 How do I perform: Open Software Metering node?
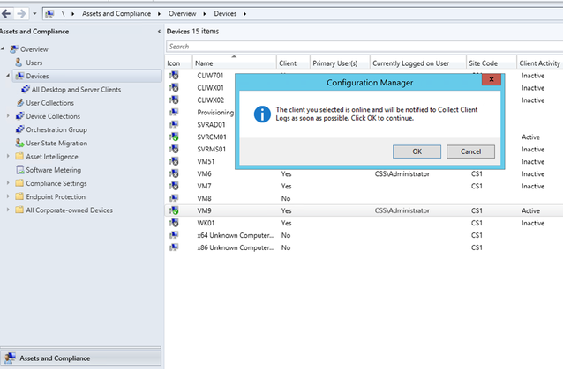point(54,170)
